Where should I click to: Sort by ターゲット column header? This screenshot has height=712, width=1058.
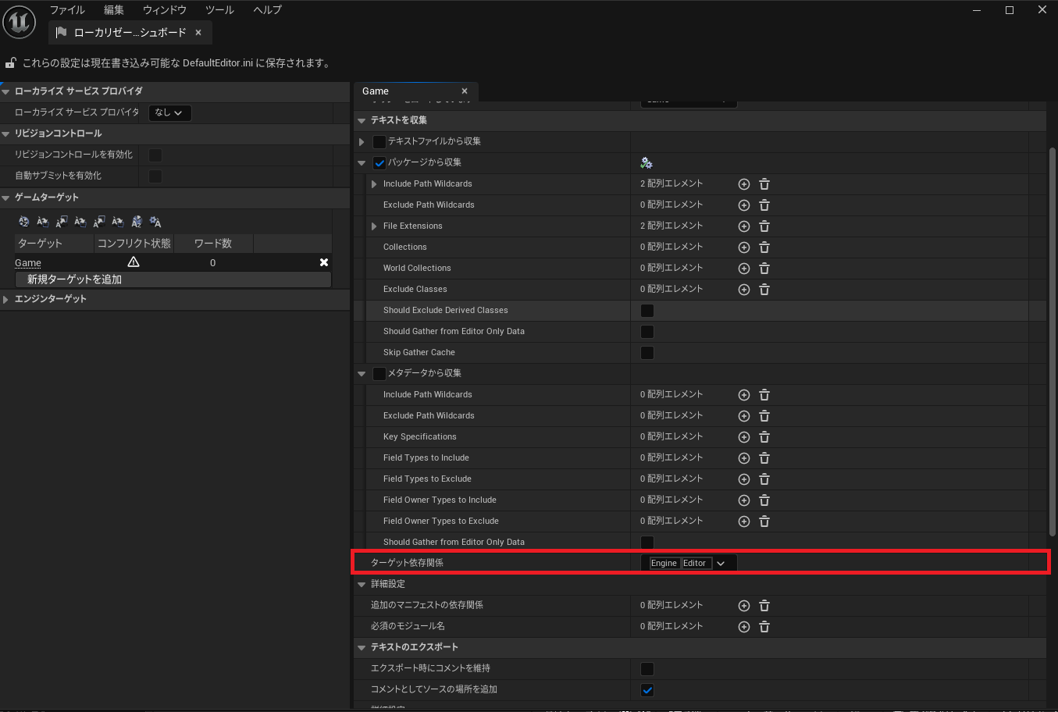pyautogui.click(x=54, y=244)
